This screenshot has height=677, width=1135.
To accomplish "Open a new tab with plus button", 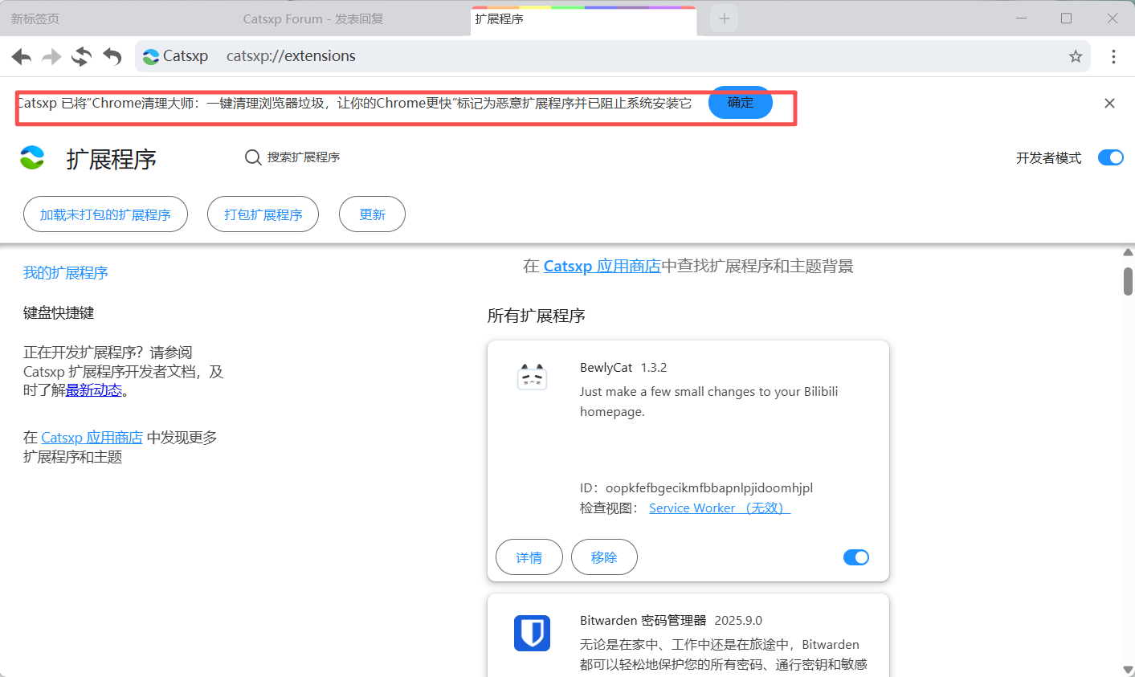I will [x=724, y=18].
